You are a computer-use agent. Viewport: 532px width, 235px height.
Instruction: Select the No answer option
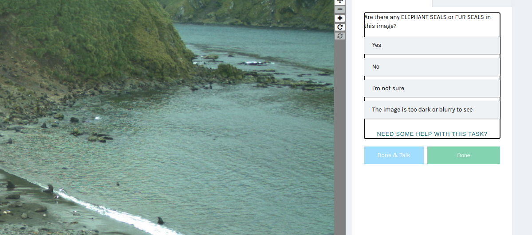[432, 67]
